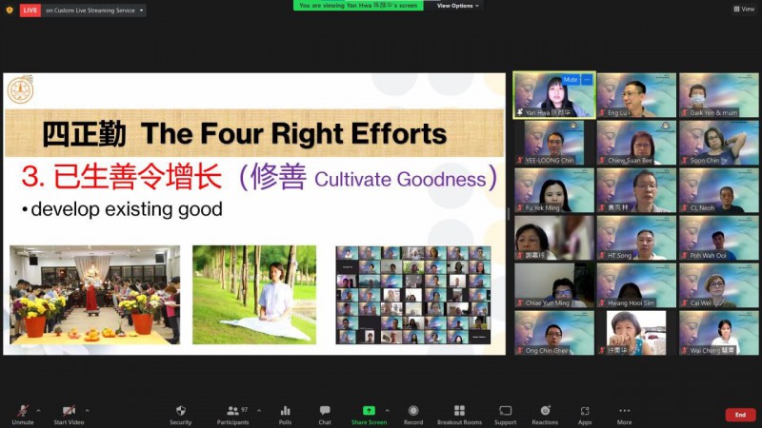Open the Security shield options
This screenshot has width=762, height=428.
pyautogui.click(x=180, y=414)
